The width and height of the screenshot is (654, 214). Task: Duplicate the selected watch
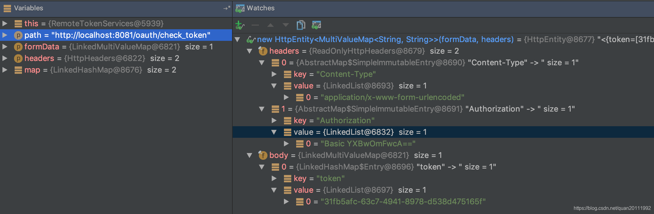pos(301,25)
